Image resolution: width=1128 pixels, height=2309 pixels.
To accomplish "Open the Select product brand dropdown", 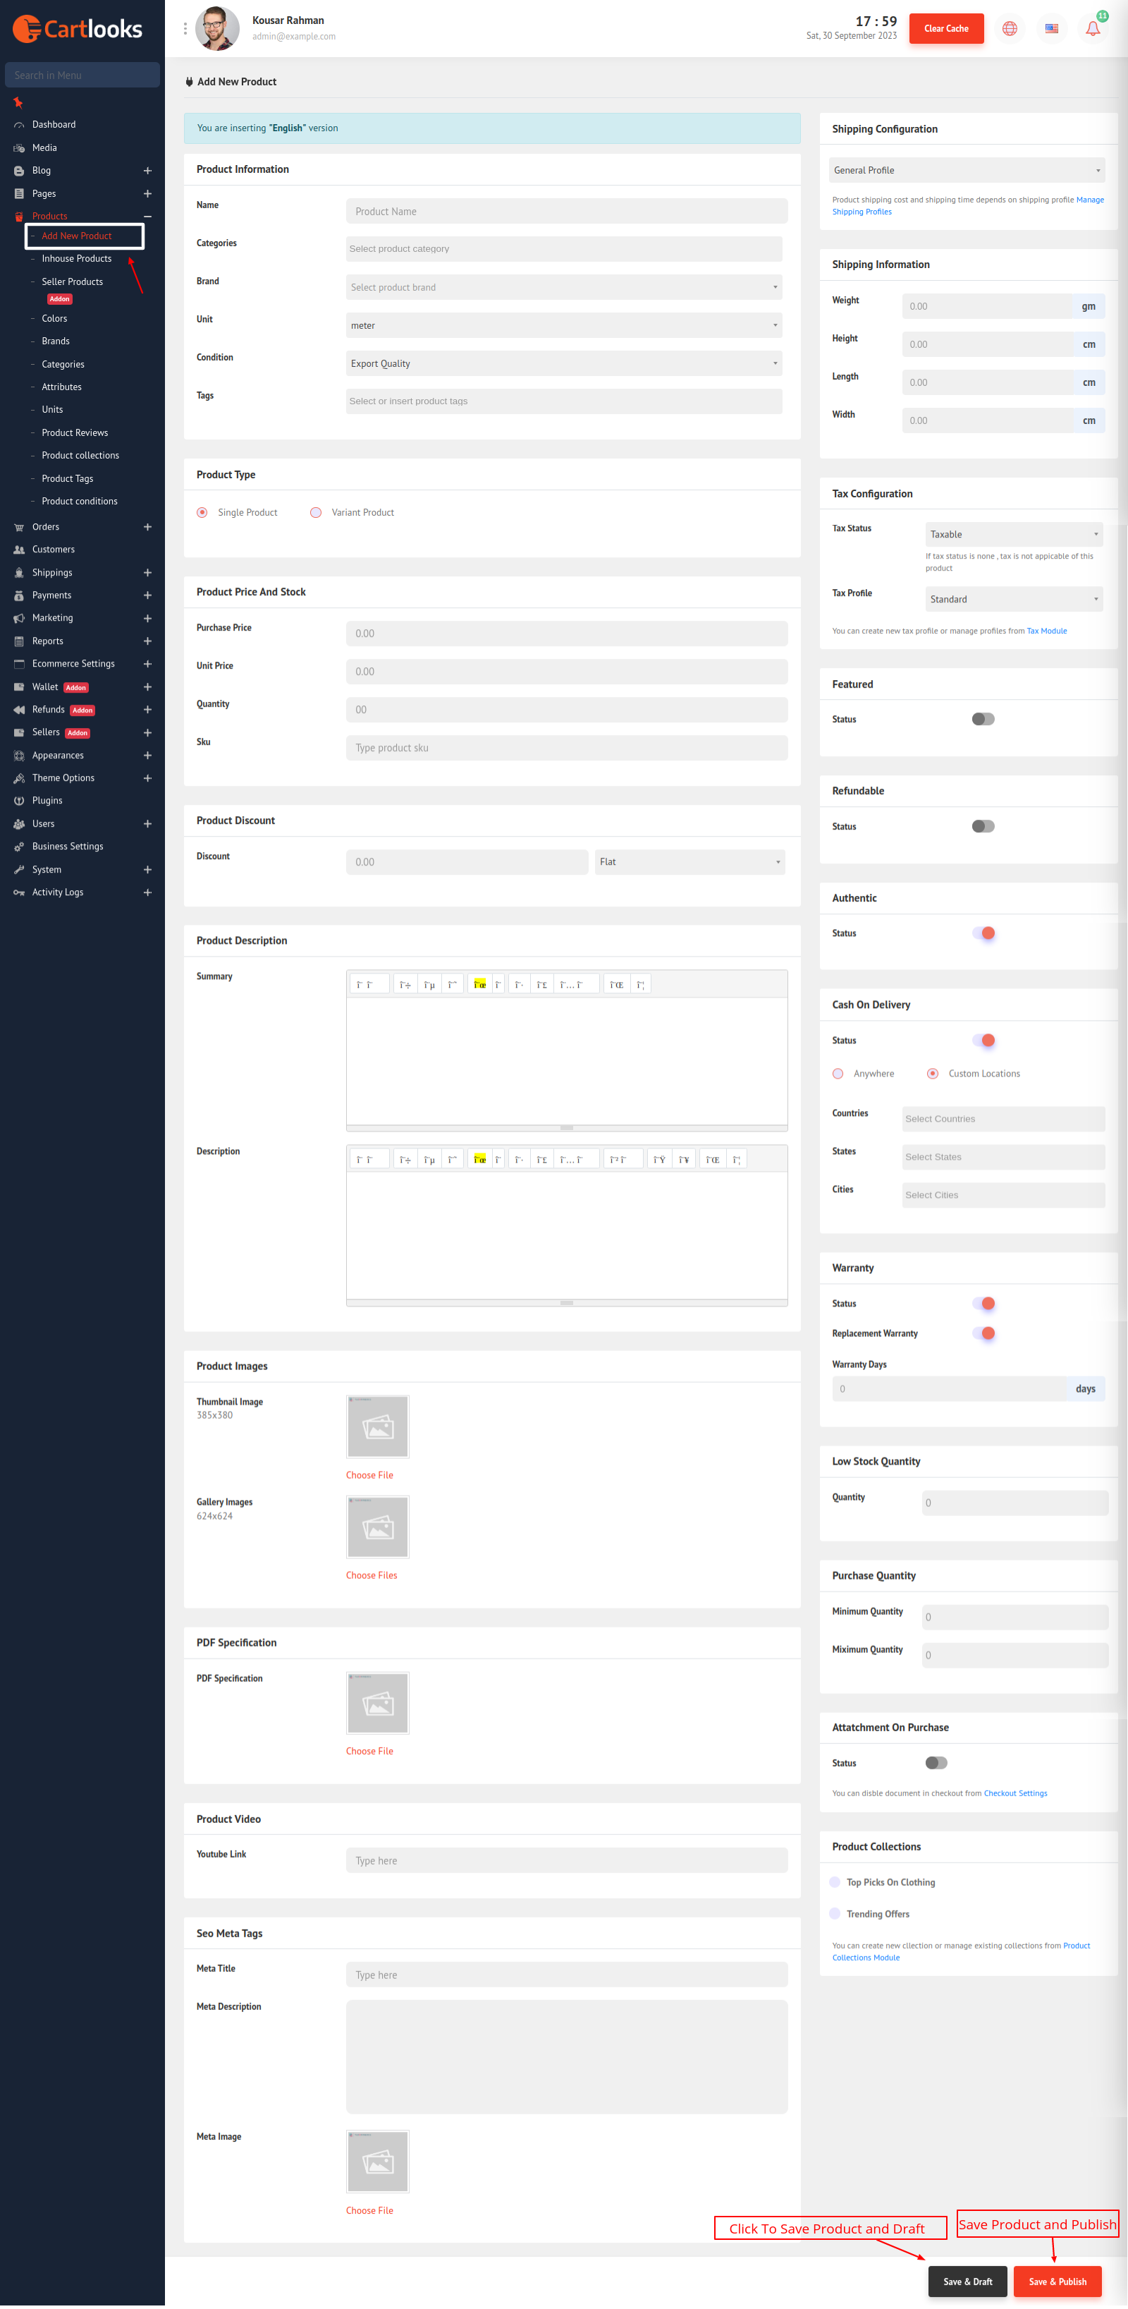I will [x=563, y=287].
